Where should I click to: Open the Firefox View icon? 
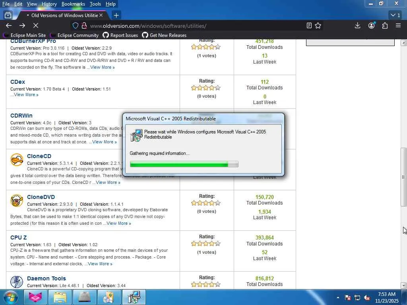tap(8, 15)
